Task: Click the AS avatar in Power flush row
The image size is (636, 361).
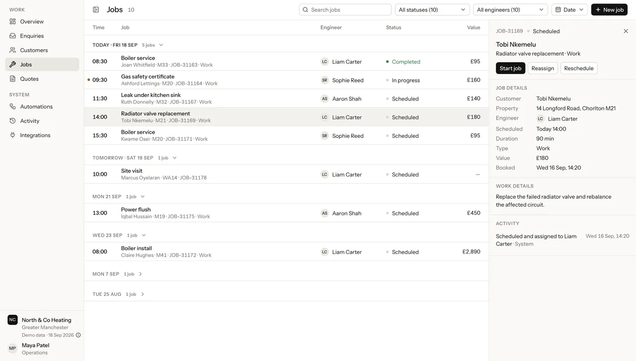Action: pos(324,213)
